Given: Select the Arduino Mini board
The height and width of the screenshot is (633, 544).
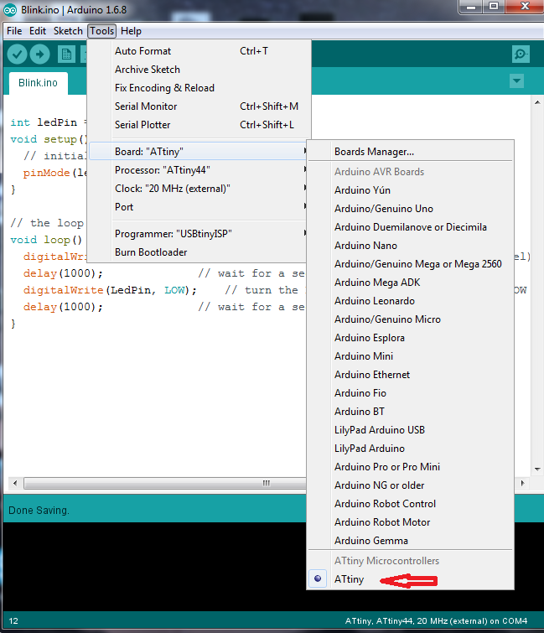Looking at the screenshot, I should 410,356.
